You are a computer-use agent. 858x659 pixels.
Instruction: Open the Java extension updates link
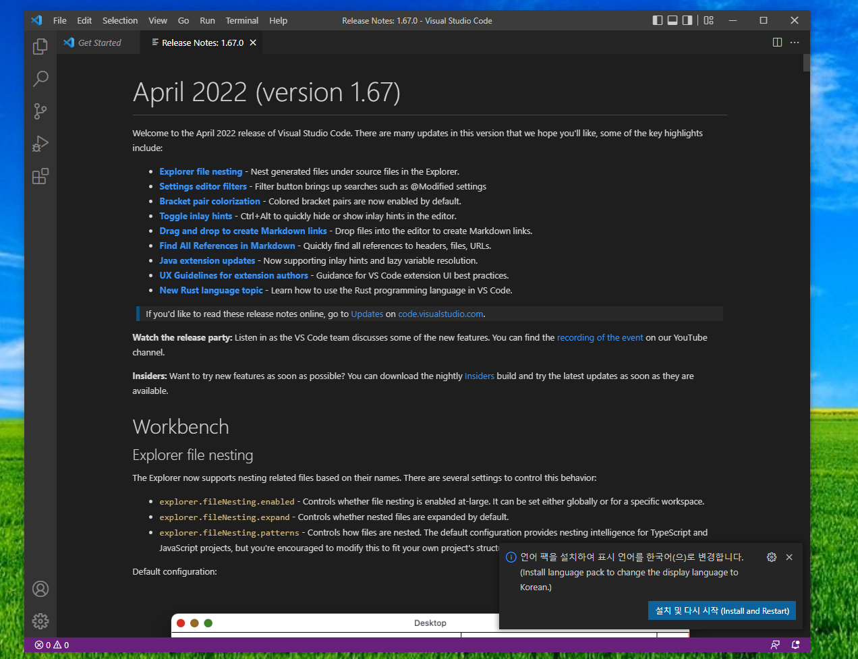click(207, 260)
